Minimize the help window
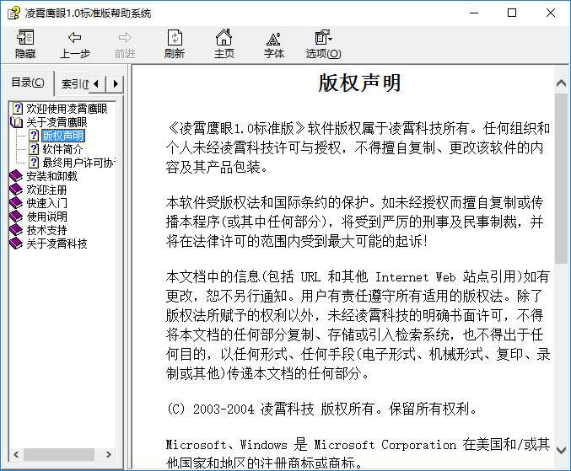This screenshot has width=571, height=471. [474, 13]
